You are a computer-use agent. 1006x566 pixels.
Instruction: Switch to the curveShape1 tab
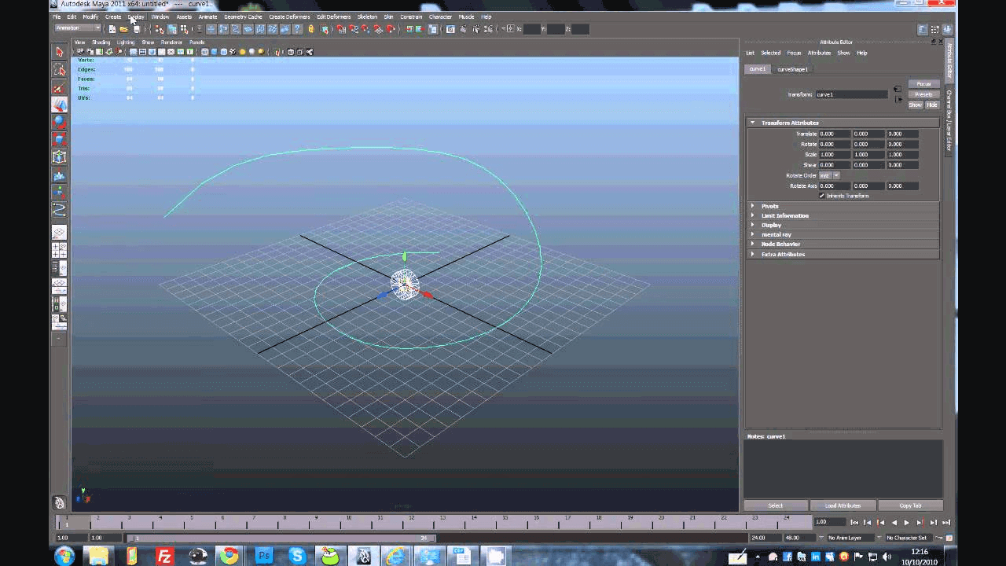click(792, 69)
